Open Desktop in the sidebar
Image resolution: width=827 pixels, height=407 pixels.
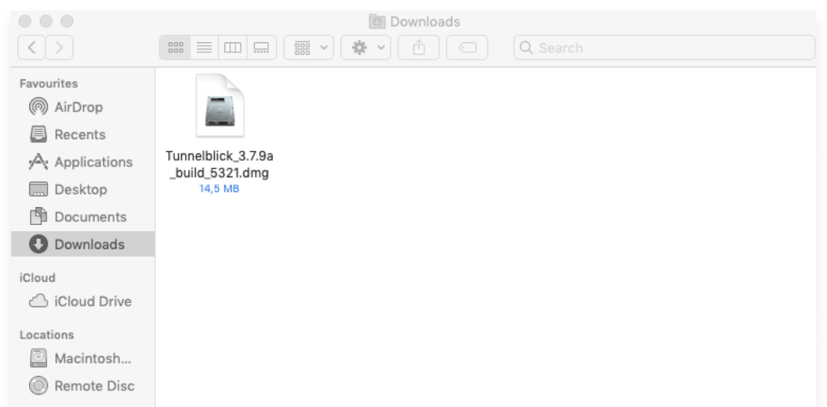pos(83,189)
